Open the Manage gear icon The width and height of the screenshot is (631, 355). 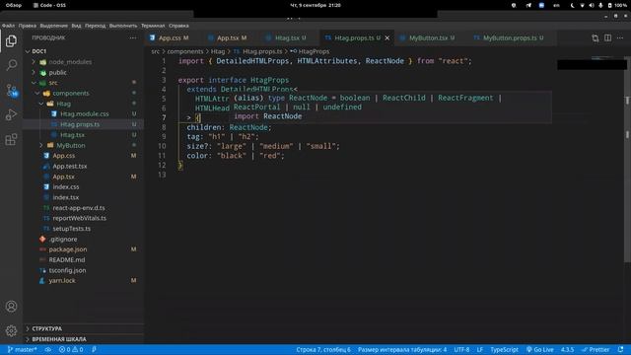coord(11,331)
